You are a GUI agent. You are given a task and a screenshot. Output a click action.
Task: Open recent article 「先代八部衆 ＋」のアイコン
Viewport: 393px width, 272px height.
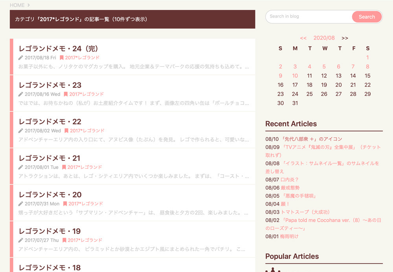312,139
